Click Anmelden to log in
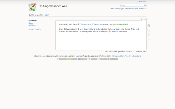Image resolution: width=175 pixels, height=109 pixels. click(143, 2)
